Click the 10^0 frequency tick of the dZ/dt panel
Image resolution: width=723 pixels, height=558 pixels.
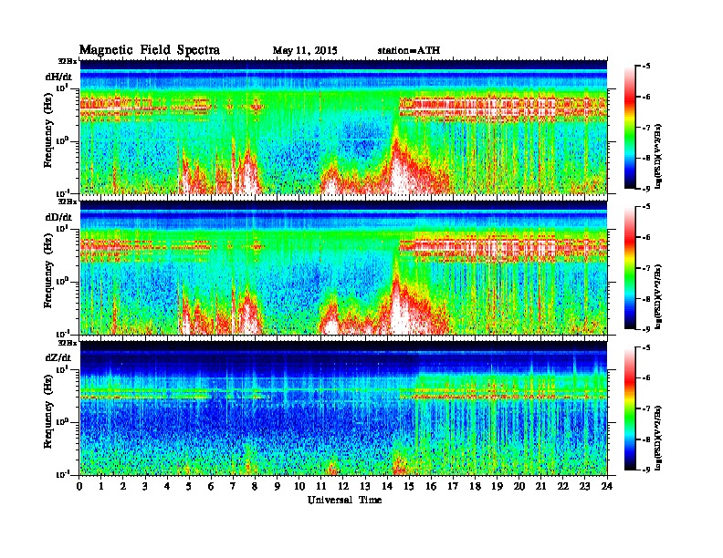[62, 421]
